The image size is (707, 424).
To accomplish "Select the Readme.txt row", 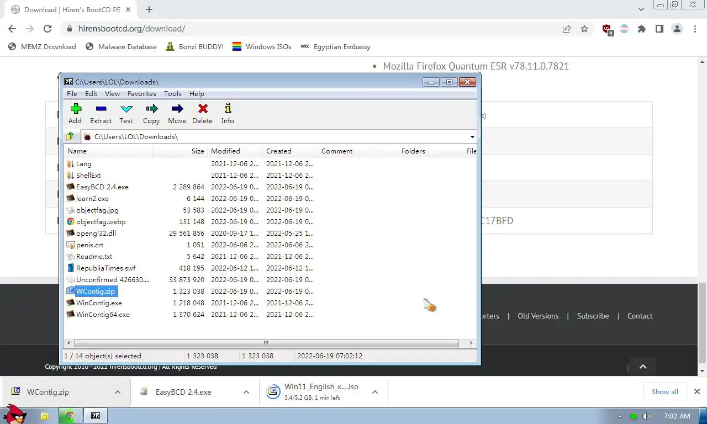I will [x=271, y=256].
